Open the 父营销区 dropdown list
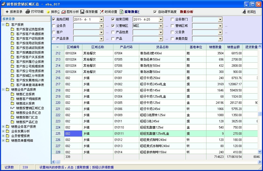Screen dimensions: 263x171 pyautogui.click(x=161, y=26)
